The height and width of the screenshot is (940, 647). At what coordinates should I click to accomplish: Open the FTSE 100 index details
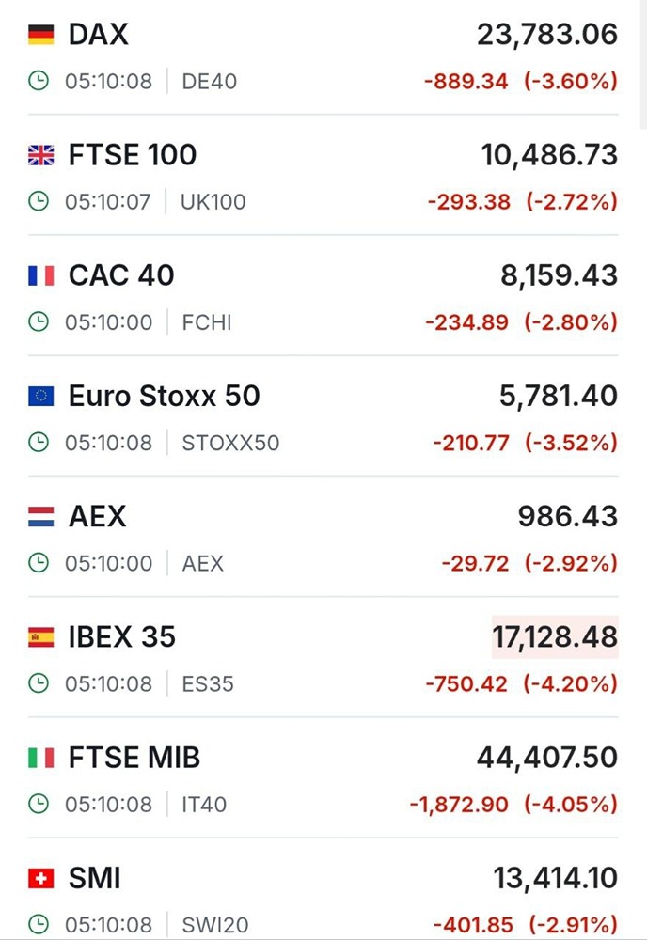(133, 156)
